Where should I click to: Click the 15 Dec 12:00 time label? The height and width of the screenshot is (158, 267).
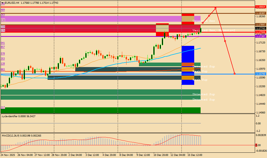point(195,155)
